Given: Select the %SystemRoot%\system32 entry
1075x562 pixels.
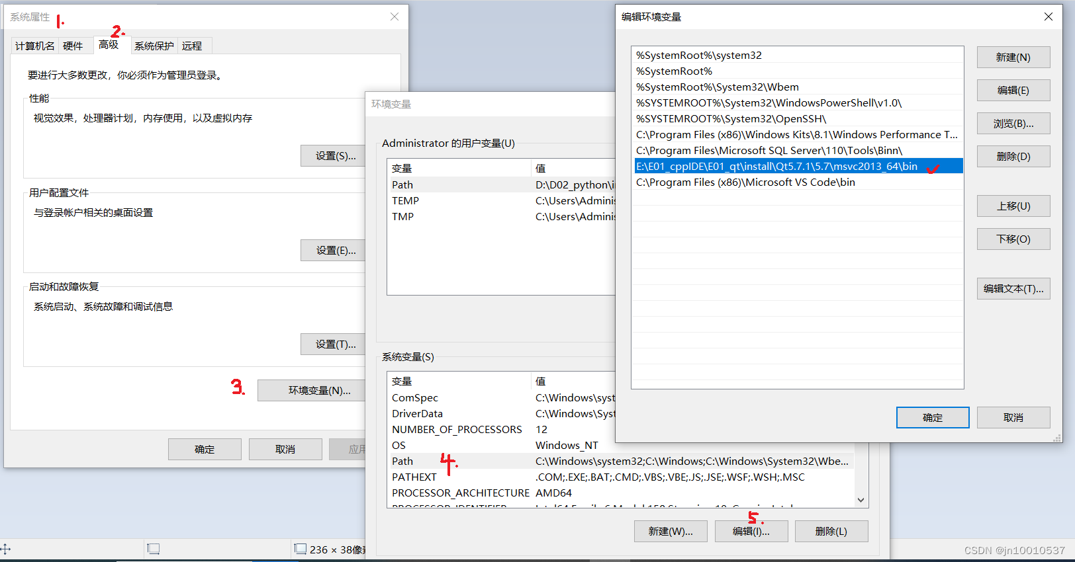Looking at the screenshot, I should [798, 56].
